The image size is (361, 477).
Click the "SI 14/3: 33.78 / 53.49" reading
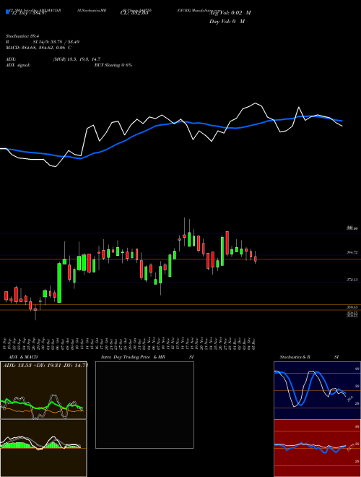pos(56,42)
